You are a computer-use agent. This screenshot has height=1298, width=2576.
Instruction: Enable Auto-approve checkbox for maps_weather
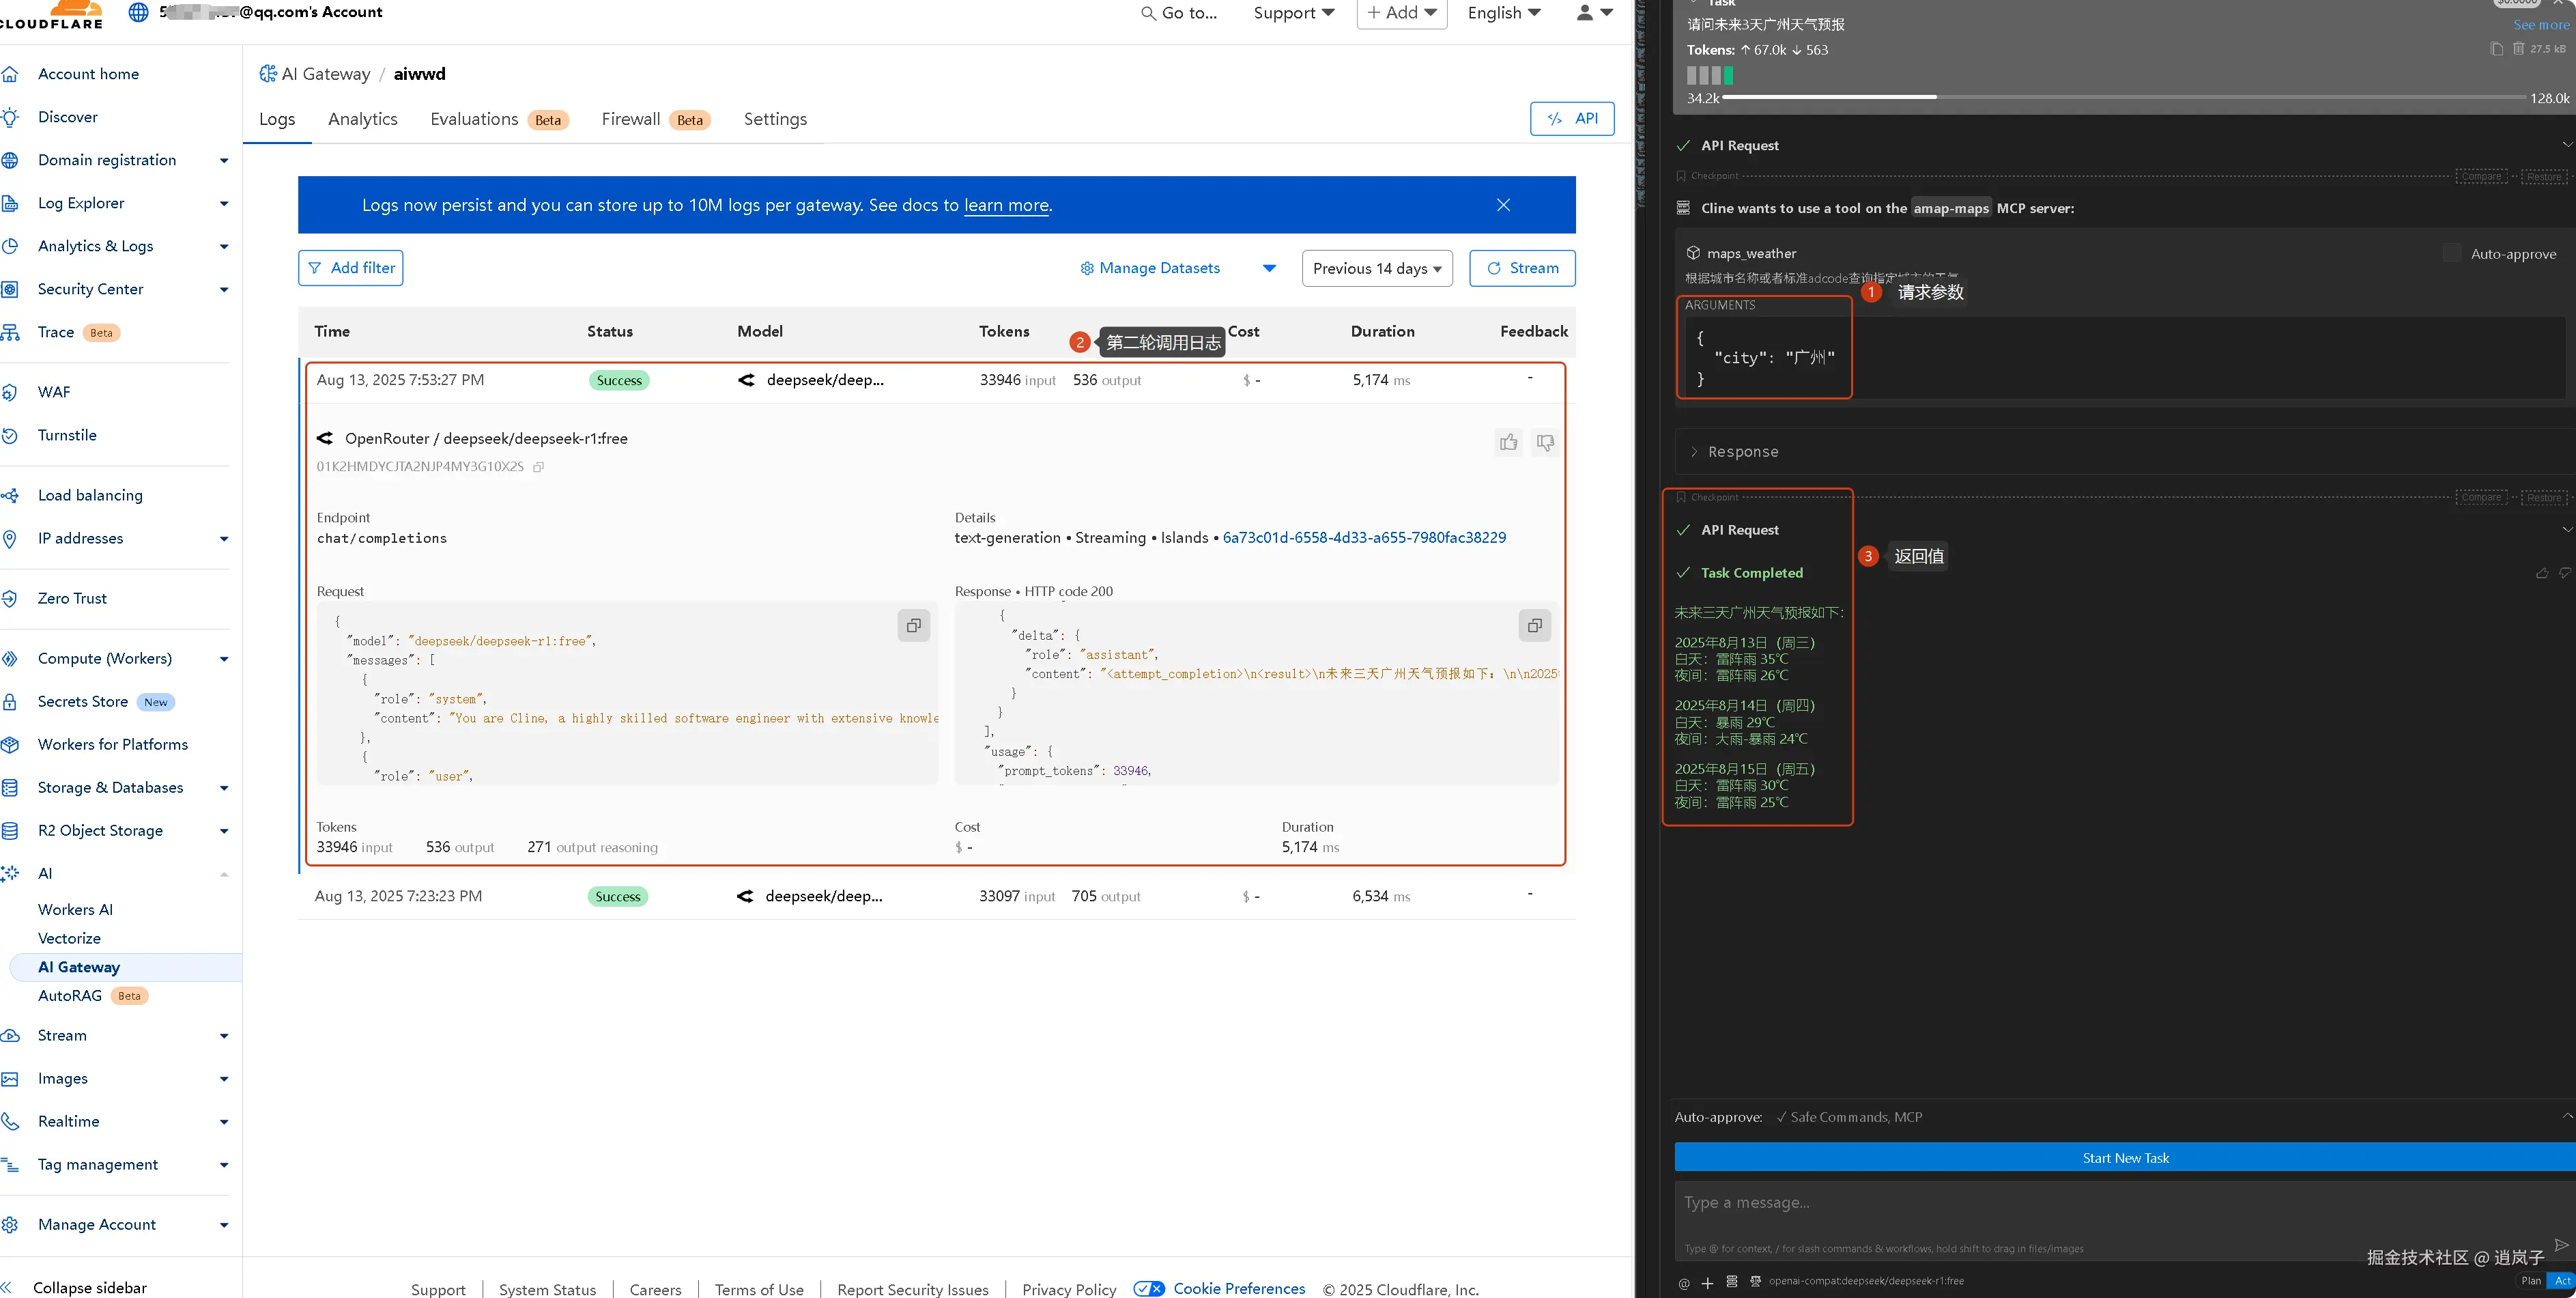coord(2451,253)
